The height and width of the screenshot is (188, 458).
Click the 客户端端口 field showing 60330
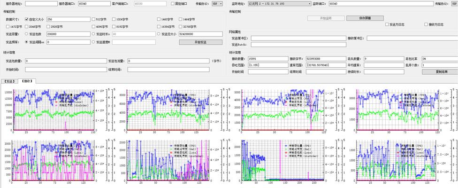[x=151, y=3]
